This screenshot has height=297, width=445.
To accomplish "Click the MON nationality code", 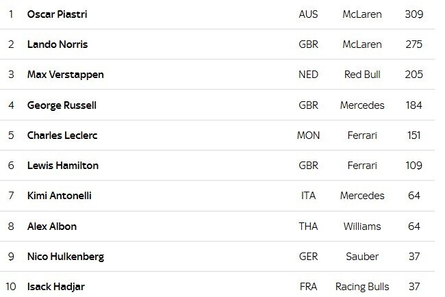I will 308,135.
